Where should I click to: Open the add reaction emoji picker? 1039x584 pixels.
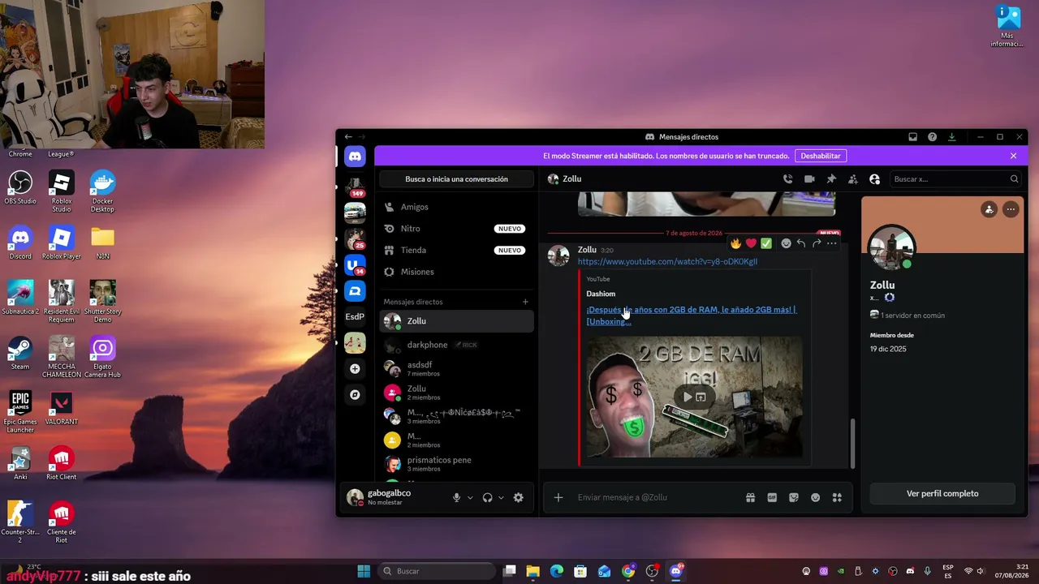click(786, 243)
